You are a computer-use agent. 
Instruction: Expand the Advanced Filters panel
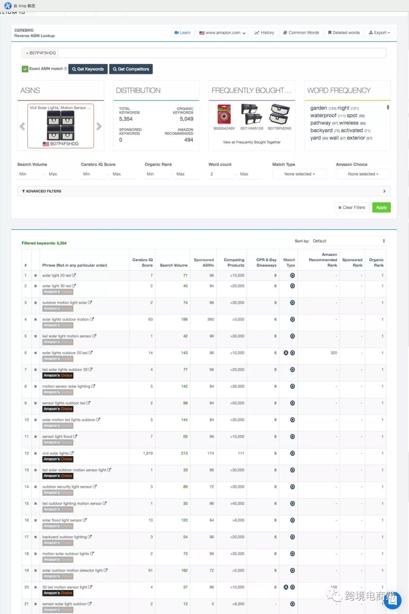coord(204,191)
